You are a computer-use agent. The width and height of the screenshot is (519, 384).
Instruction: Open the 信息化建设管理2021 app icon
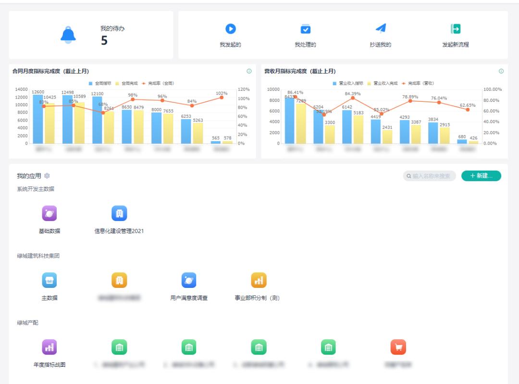(119, 213)
